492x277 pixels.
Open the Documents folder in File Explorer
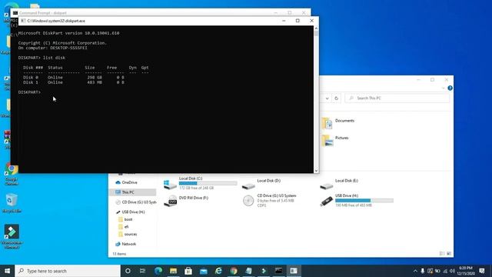point(338,123)
